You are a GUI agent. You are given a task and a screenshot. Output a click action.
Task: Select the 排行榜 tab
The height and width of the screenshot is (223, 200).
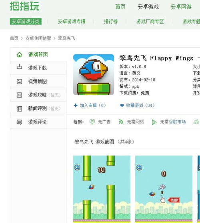click(111, 22)
